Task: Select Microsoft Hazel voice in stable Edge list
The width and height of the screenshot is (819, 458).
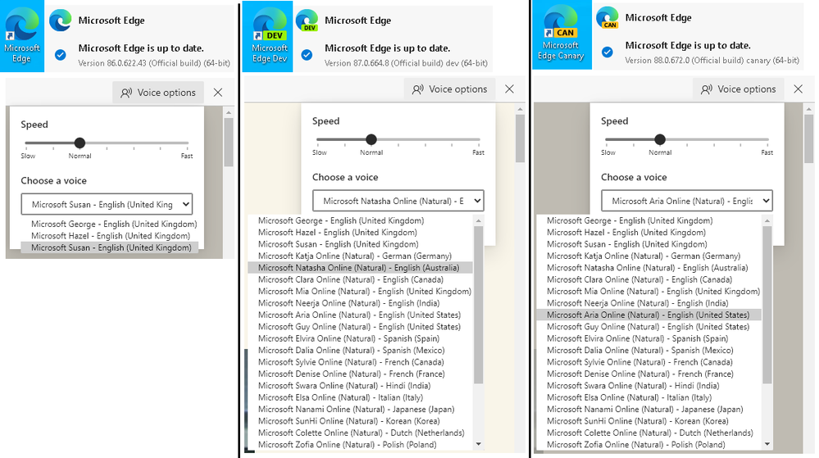Action: 110,235
